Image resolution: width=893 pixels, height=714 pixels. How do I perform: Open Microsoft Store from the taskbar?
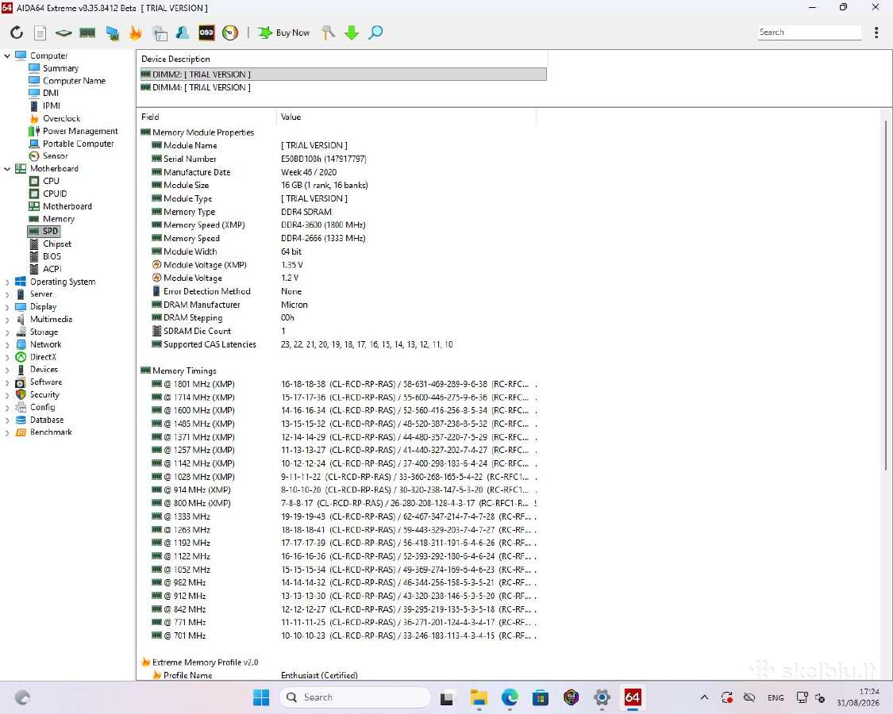point(541,697)
